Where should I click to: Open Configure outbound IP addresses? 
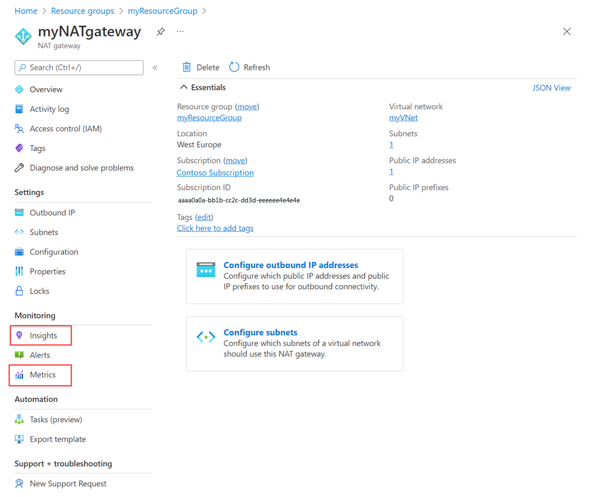tap(291, 265)
